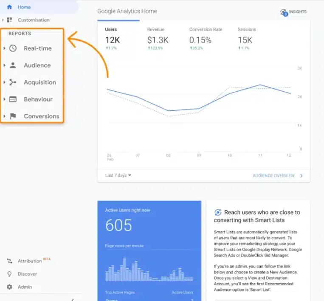Click the Home house icon
The height and width of the screenshot is (301, 324).
(9, 7)
